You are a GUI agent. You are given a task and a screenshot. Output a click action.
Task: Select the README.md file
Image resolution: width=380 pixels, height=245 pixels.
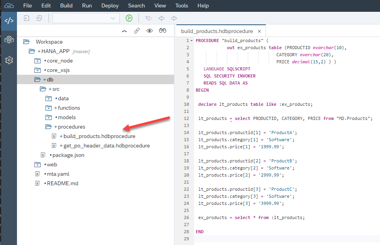[x=62, y=183]
